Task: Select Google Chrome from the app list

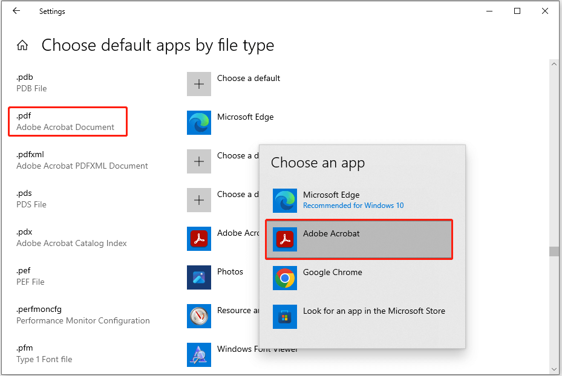Action: 359,278
